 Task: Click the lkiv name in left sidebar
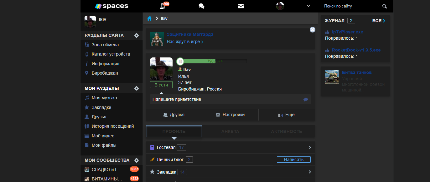click(102, 19)
